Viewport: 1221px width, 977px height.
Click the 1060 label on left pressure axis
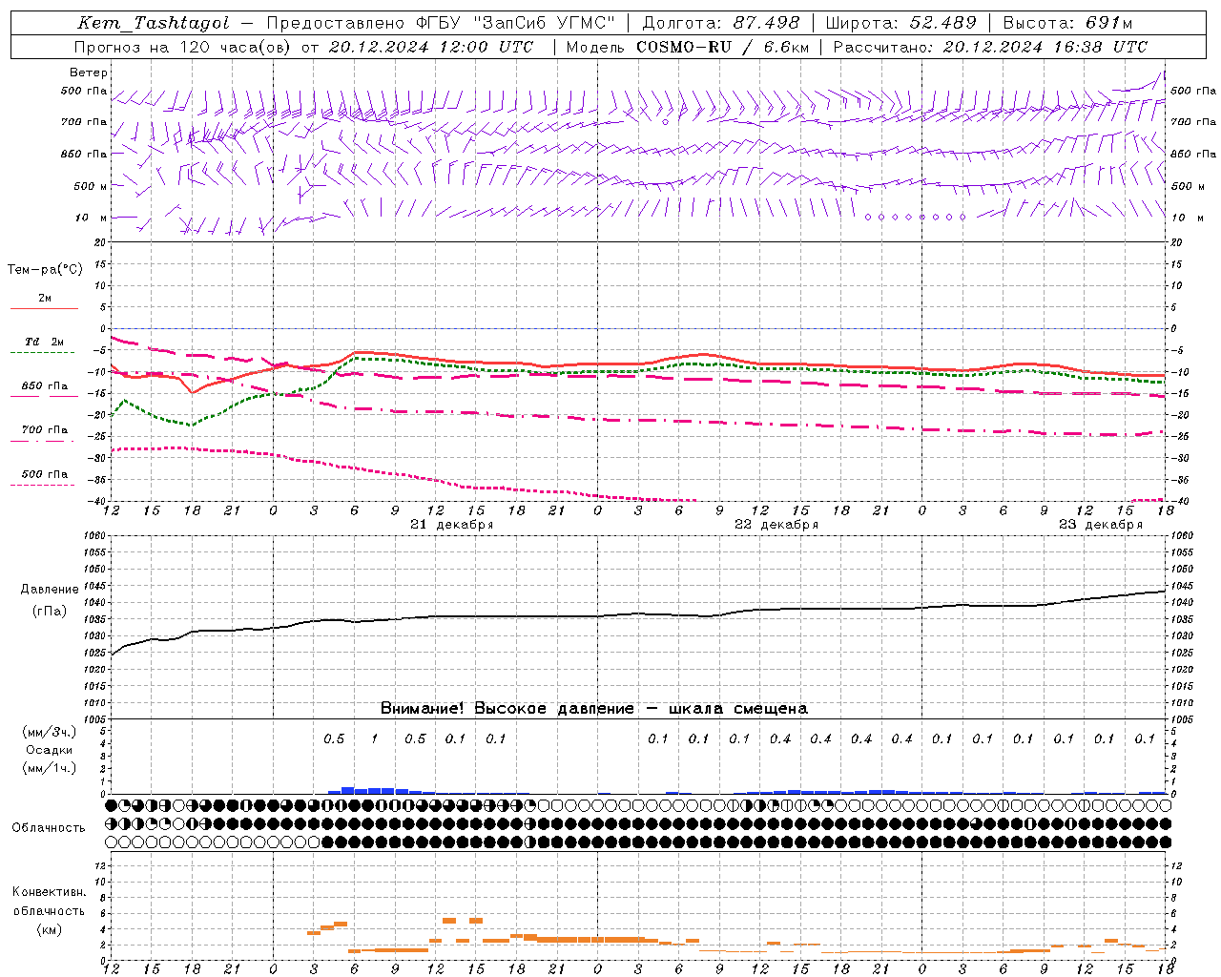click(96, 536)
